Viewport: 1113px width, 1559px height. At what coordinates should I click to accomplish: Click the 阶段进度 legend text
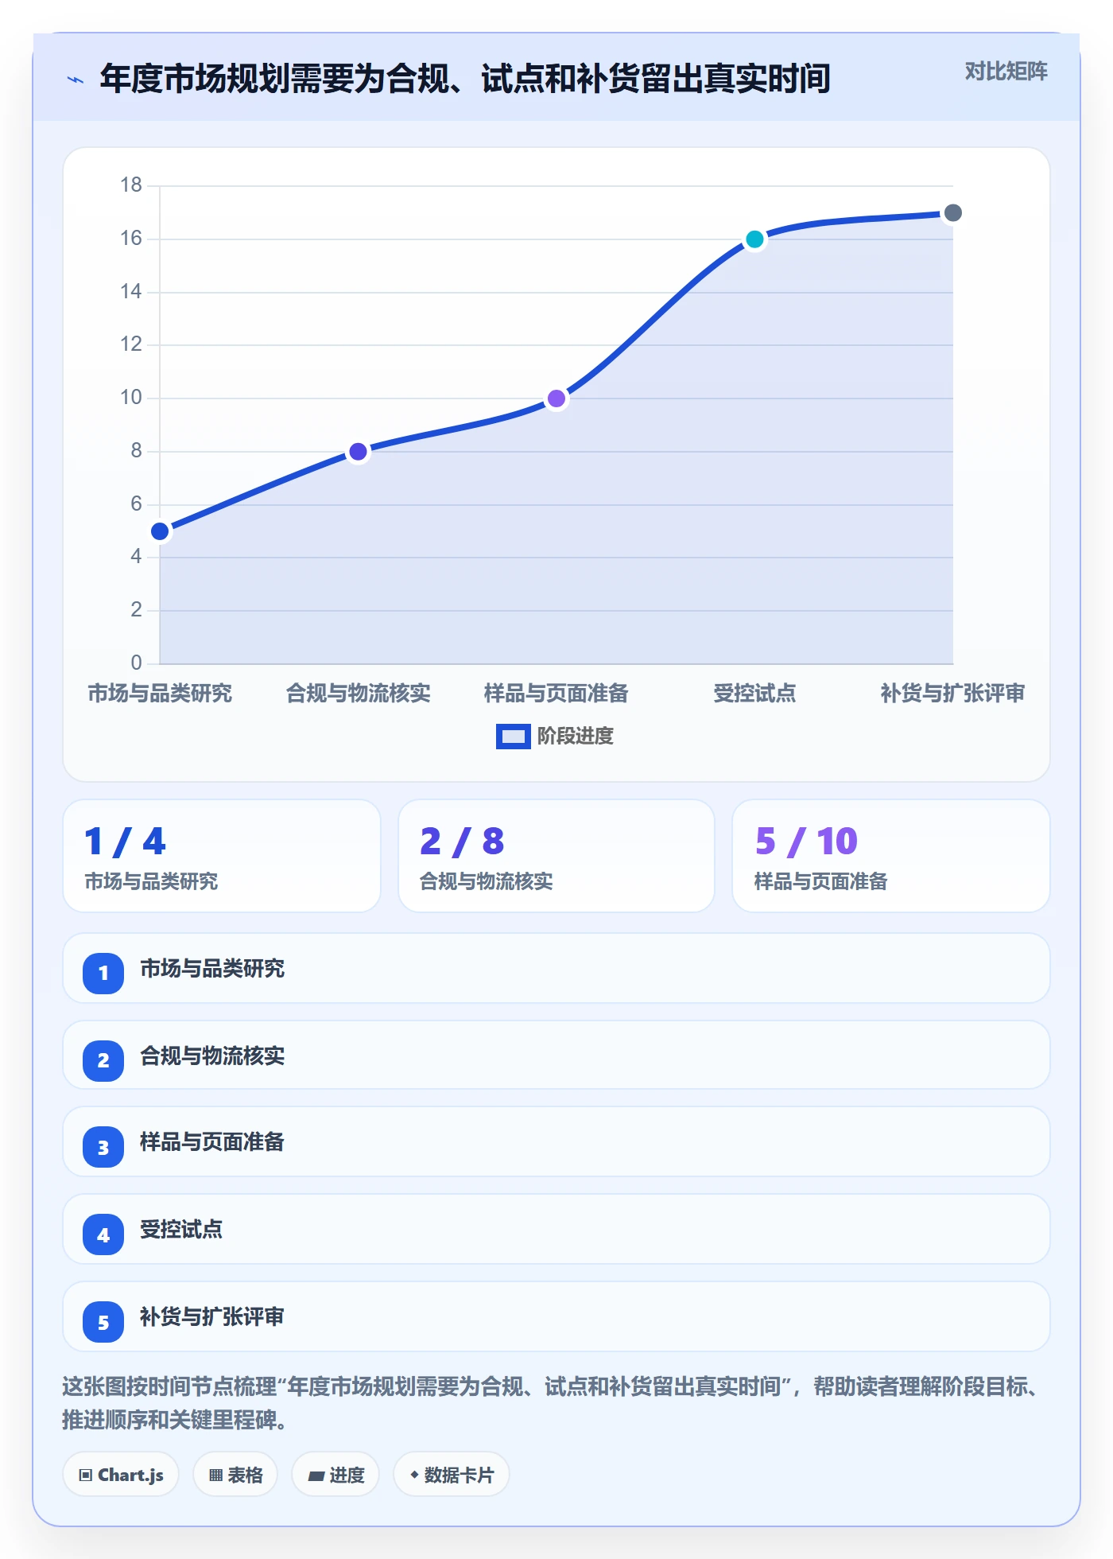(x=576, y=737)
